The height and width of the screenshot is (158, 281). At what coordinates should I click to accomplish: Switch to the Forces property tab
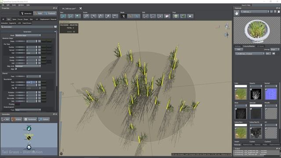coord(20,19)
